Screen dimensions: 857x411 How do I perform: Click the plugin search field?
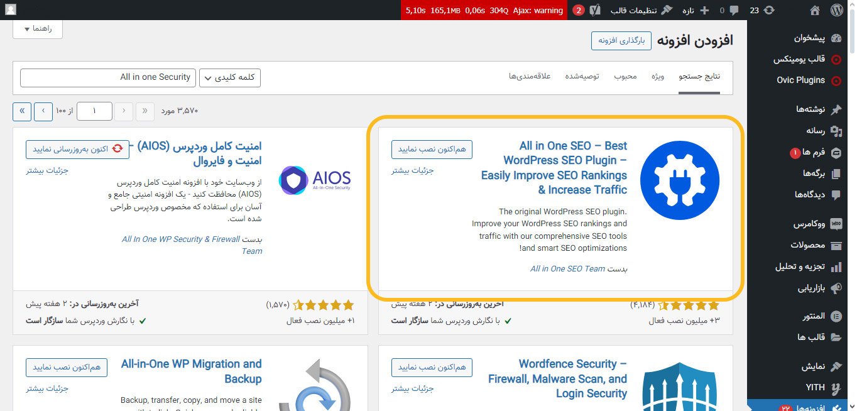(108, 77)
